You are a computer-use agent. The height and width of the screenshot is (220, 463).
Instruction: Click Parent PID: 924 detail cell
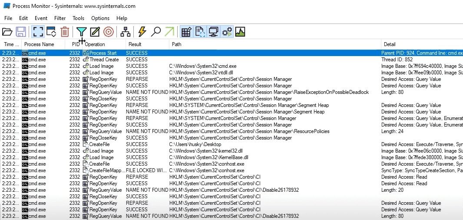click(422, 53)
